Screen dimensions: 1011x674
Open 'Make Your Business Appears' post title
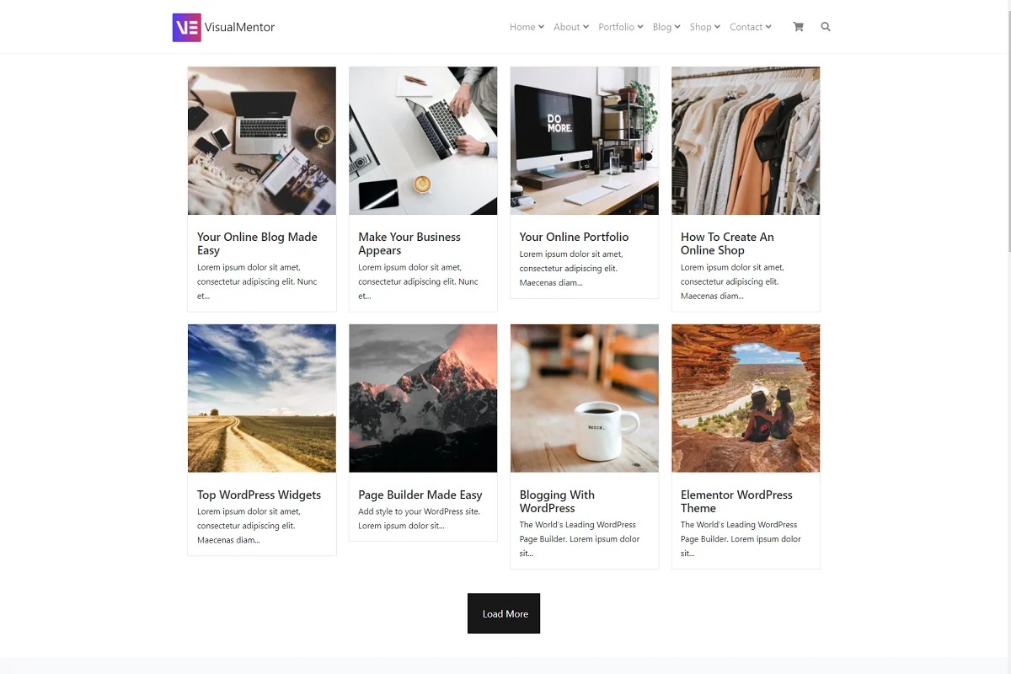pyautogui.click(x=409, y=243)
